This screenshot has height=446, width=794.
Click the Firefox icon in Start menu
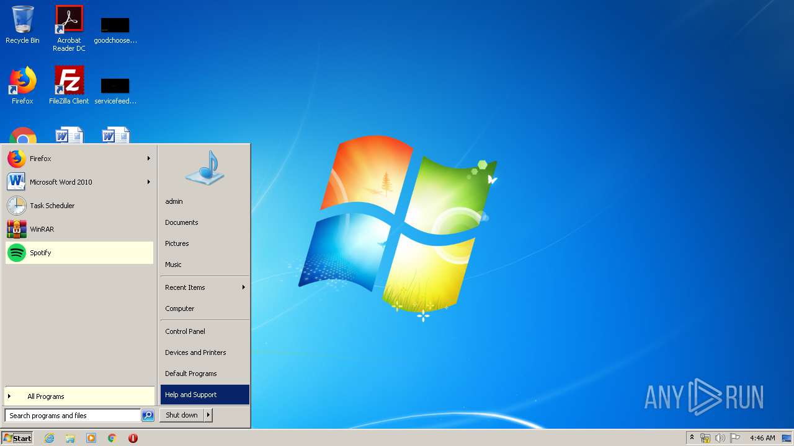[x=17, y=159]
